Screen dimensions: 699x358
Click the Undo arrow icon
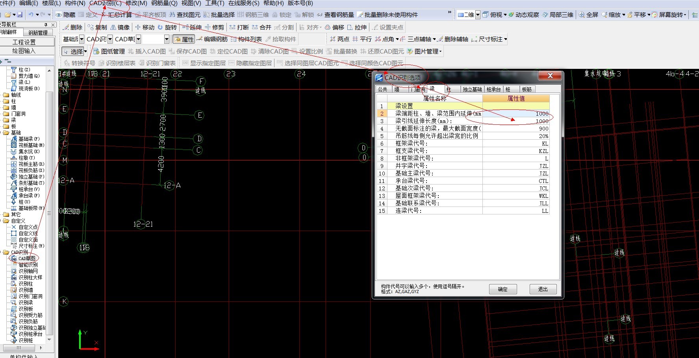point(31,15)
